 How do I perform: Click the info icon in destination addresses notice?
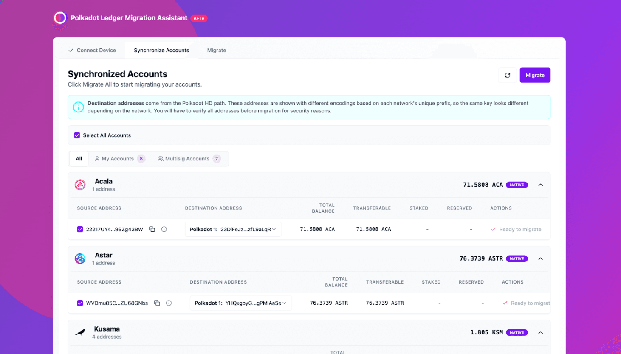click(x=78, y=107)
